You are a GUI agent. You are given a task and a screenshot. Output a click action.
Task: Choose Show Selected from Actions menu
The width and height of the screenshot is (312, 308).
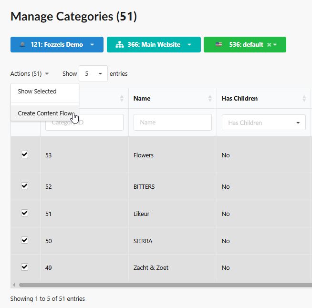[45, 92]
